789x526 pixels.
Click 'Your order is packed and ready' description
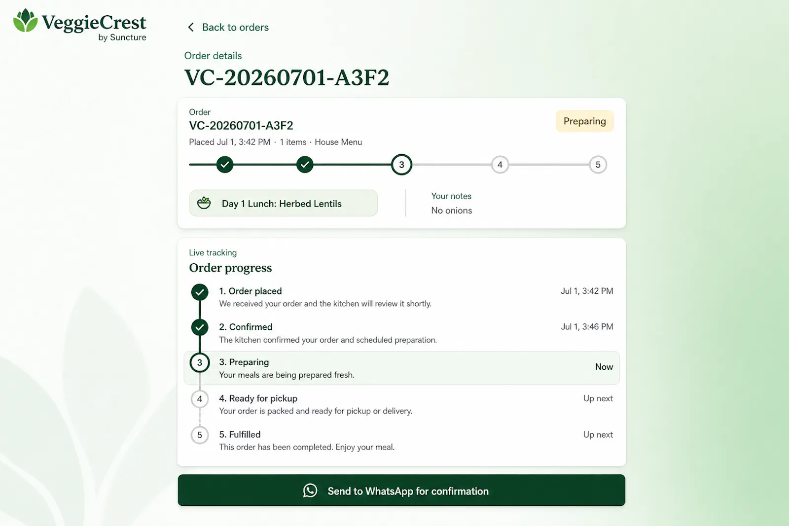click(x=316, y=411)
